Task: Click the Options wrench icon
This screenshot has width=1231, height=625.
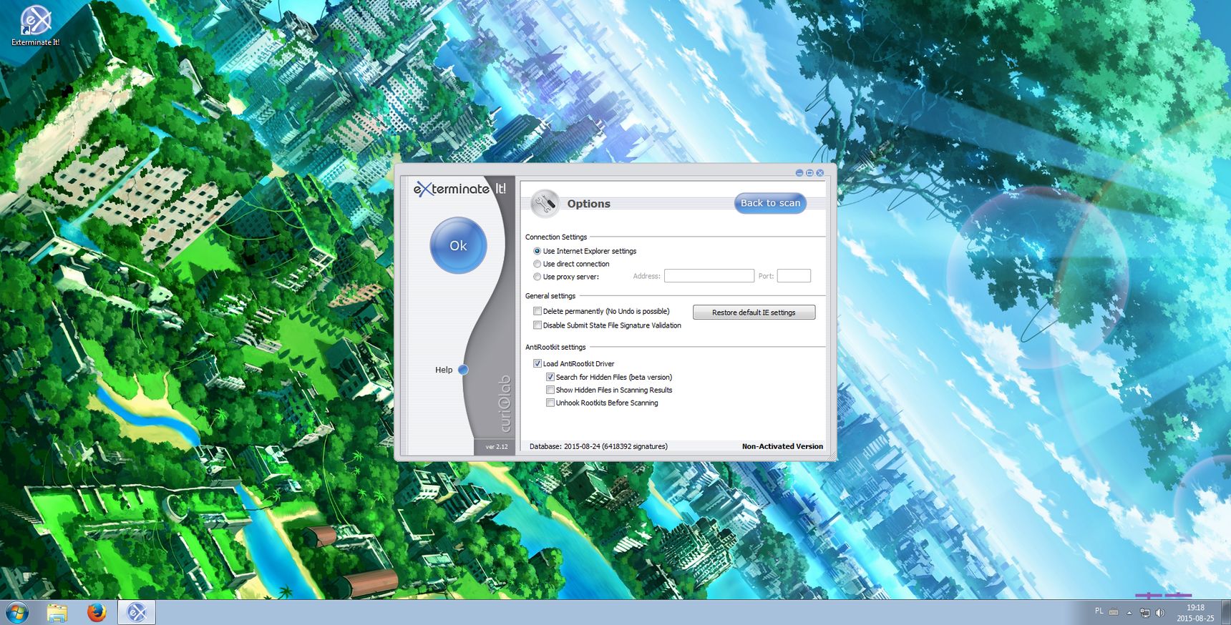Action: point(545,203)
